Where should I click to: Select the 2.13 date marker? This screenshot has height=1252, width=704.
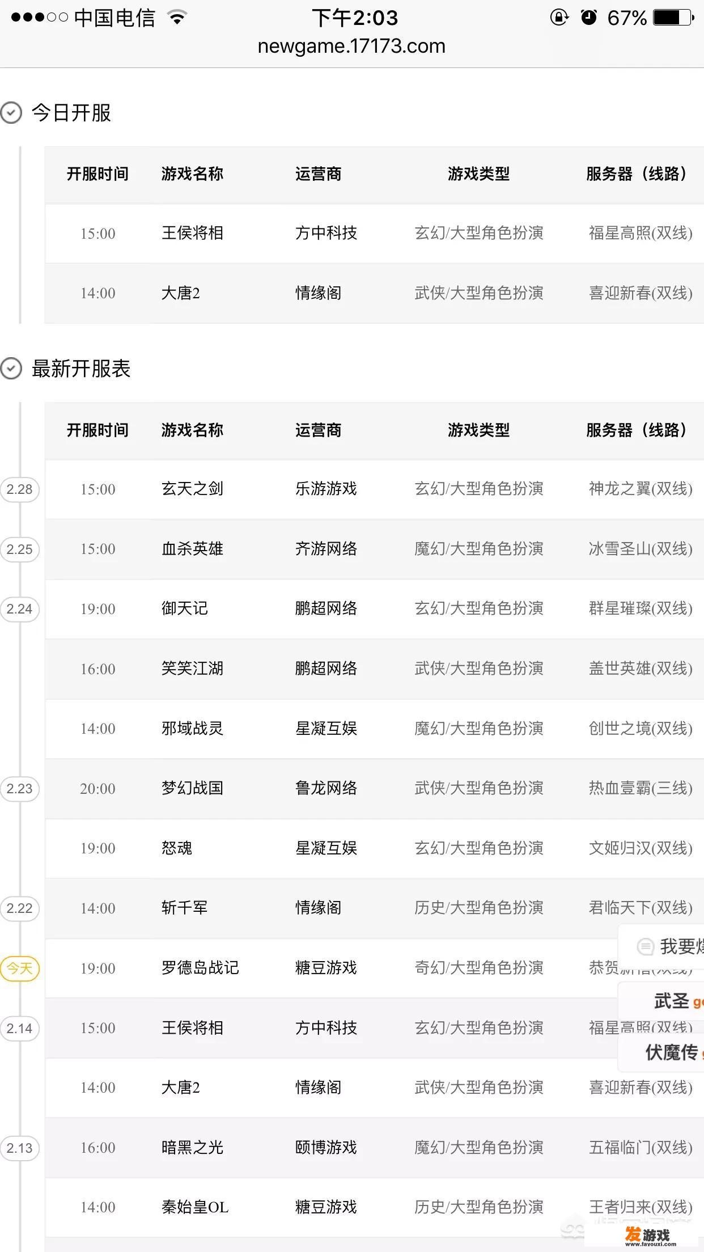pos(20,1148)
